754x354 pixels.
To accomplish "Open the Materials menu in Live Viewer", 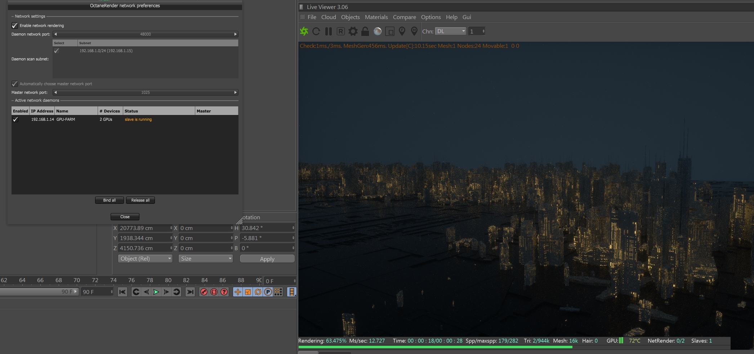I will [376, 17].
